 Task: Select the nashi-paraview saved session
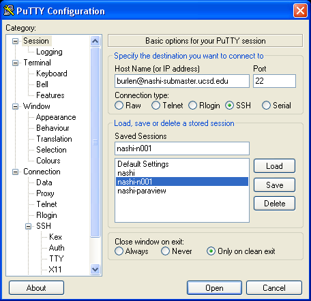click(x=182, y=191)
